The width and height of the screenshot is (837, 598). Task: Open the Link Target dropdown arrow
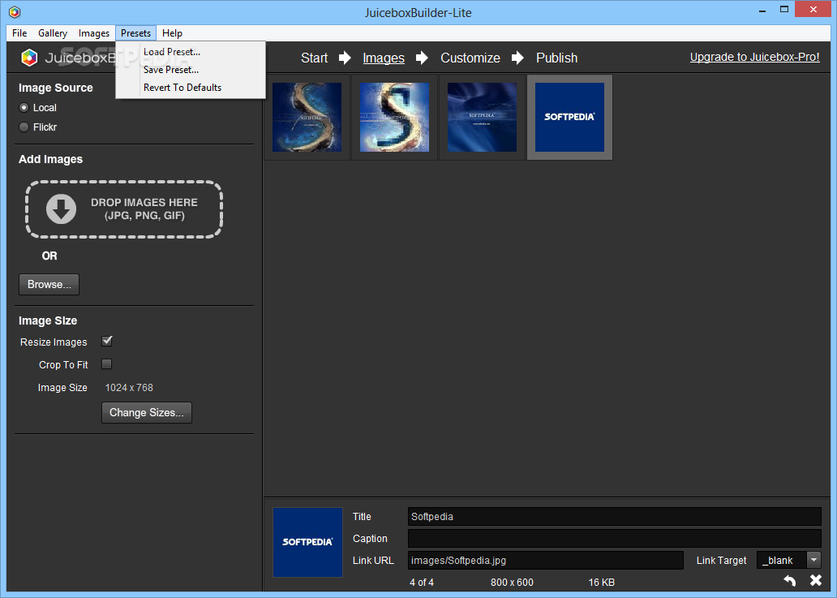[813, 560]
